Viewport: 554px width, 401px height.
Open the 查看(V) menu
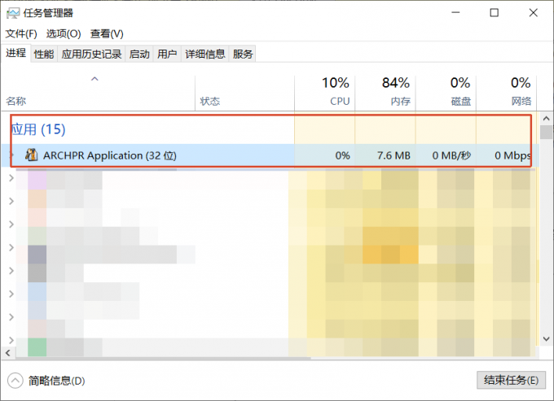pos(107,34)
